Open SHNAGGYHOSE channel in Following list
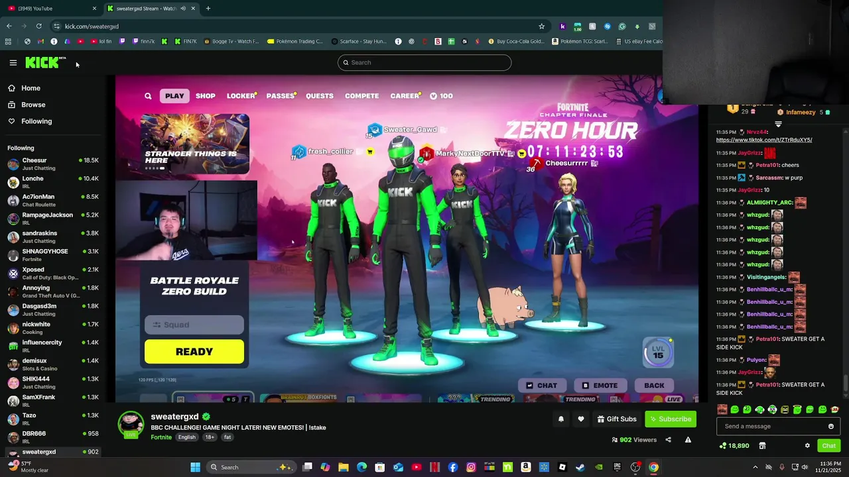The width and height of the screenshot is (849, 477). [53, 255]
